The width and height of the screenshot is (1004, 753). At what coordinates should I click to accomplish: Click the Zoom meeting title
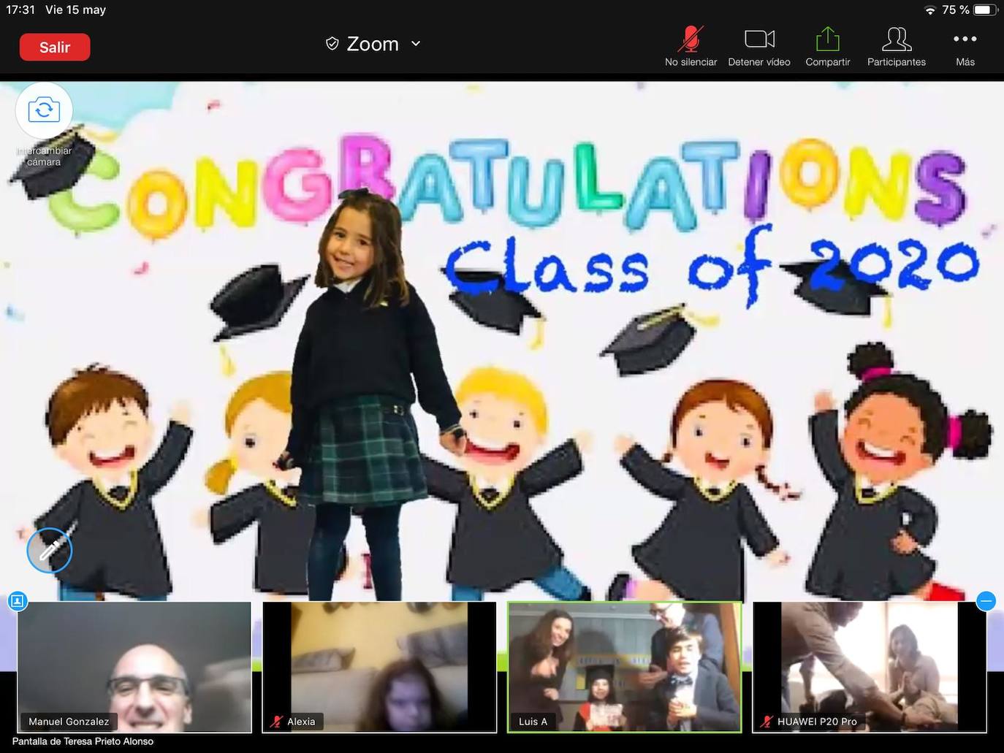click(373, 44)
